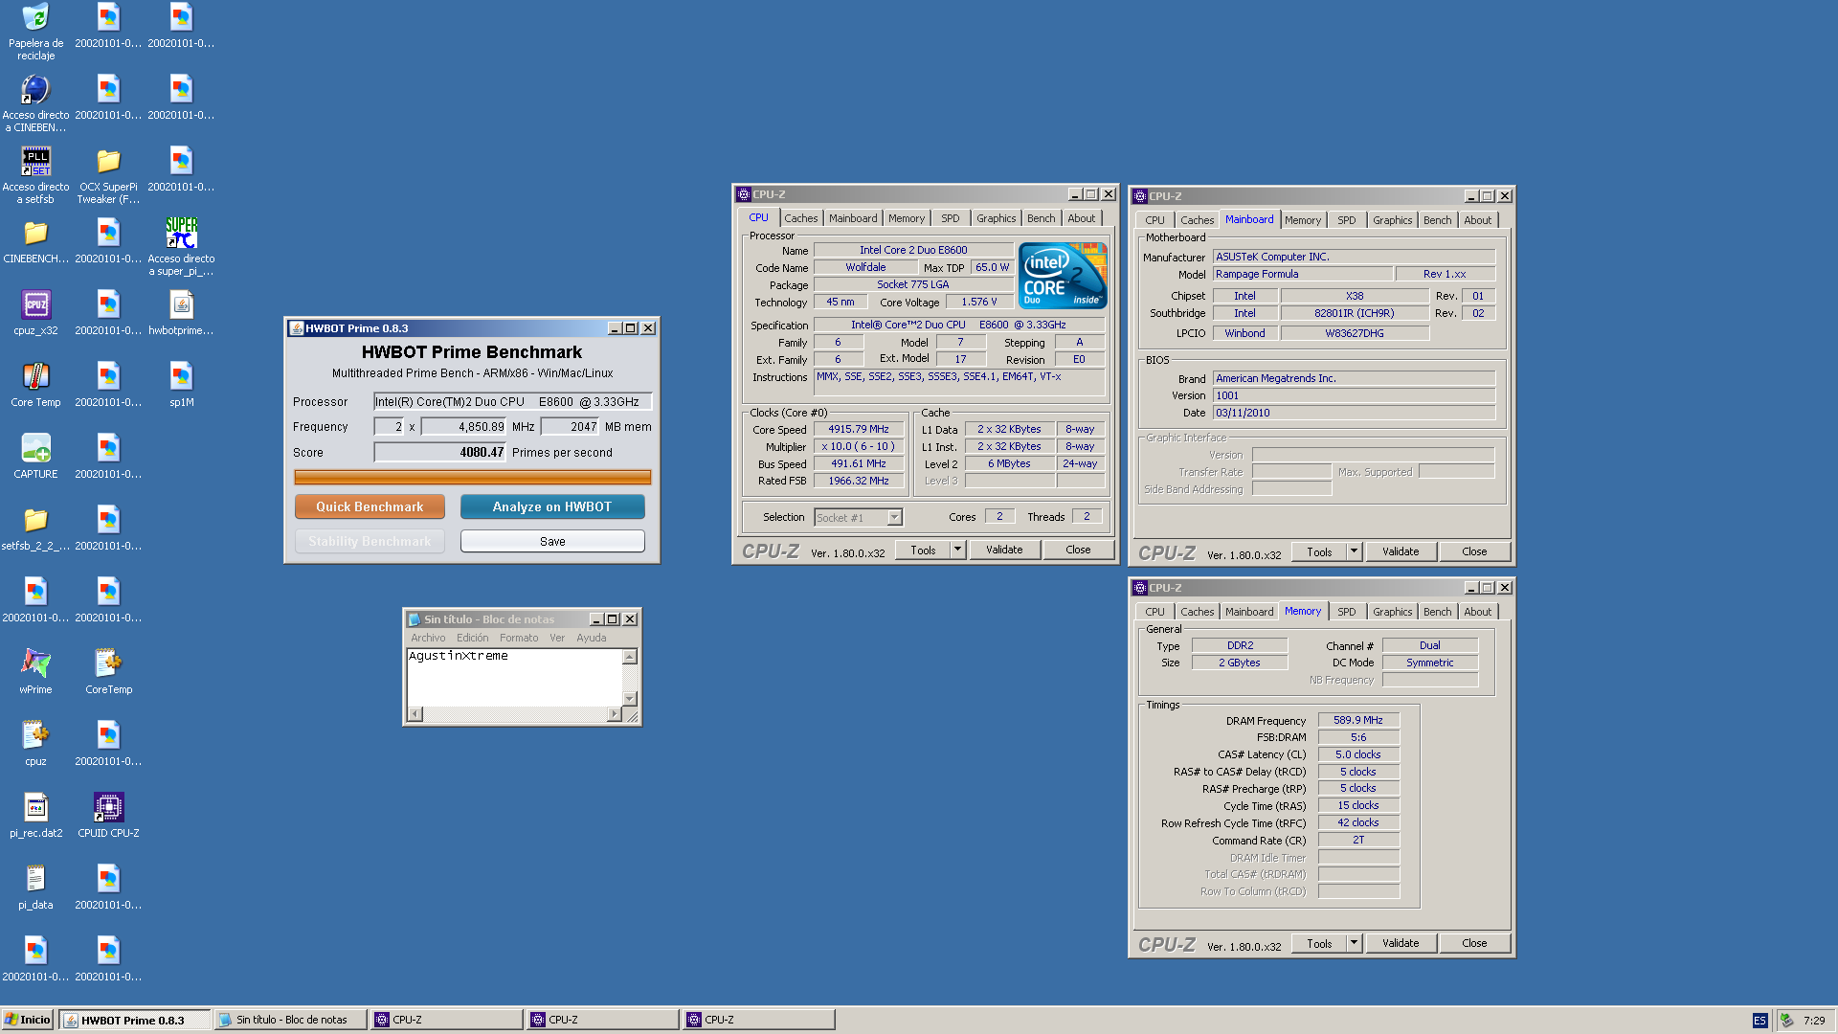
Task: Click the Notepad text area with AgustinXtreme
Action: 515,678
